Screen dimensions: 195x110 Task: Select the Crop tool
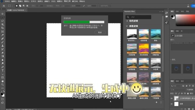(x=2, y=28)
